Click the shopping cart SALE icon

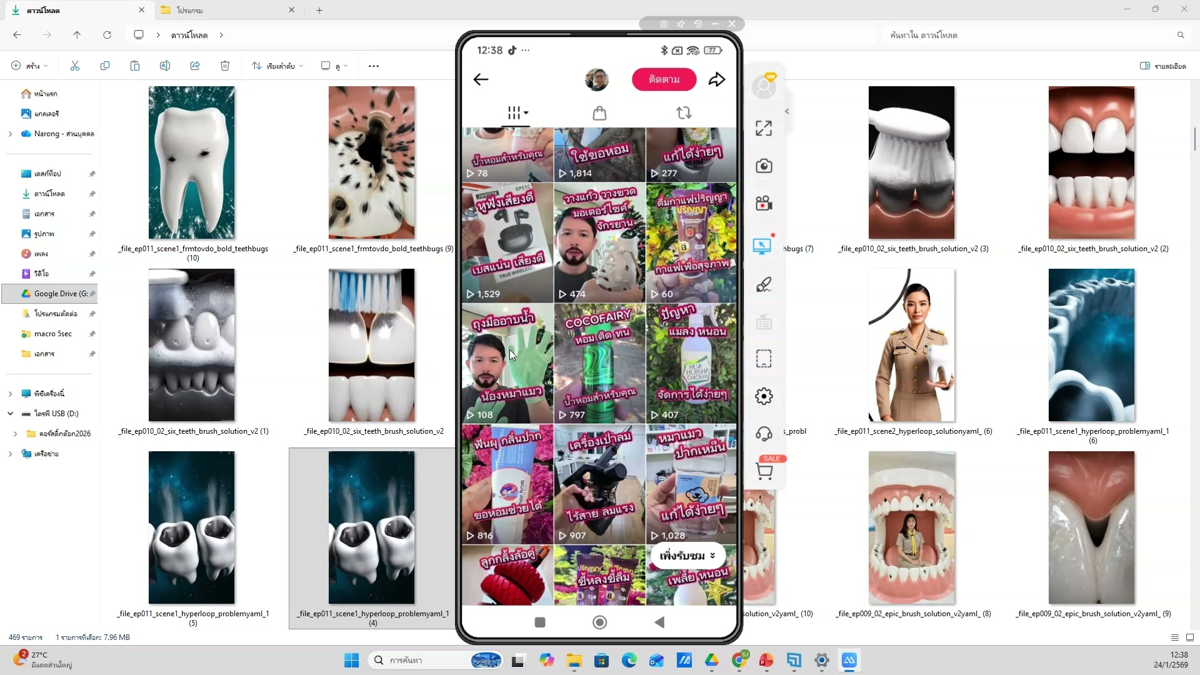point(764,471)
